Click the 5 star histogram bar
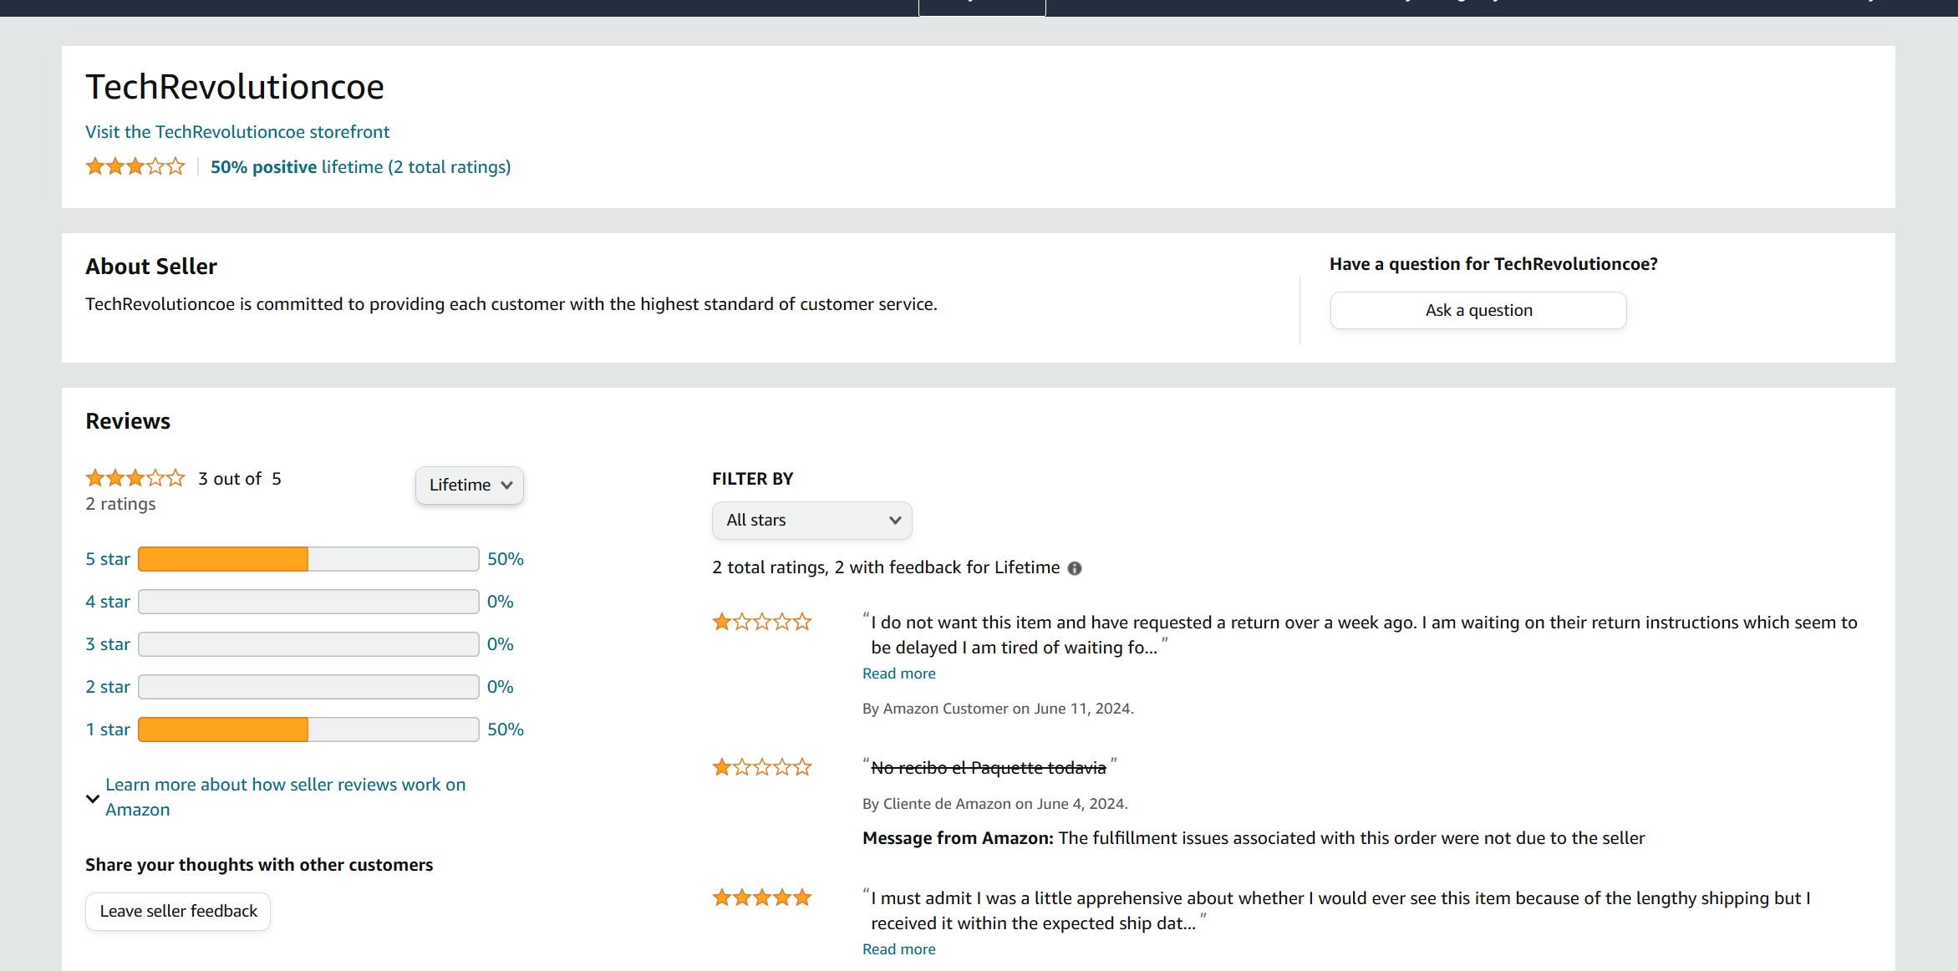This screenshot has height=971, width=1958. pyautogui.click(x=308, y=559)
